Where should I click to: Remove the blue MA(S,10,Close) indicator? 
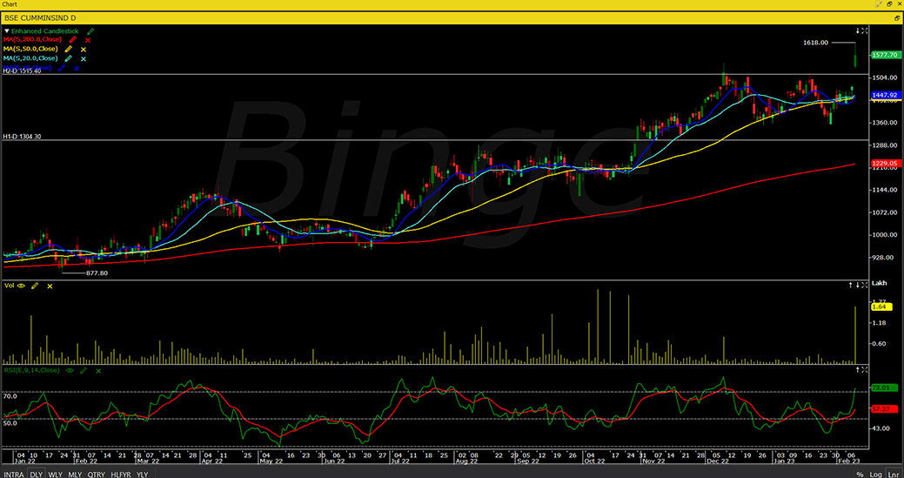[x=77, y=68]
